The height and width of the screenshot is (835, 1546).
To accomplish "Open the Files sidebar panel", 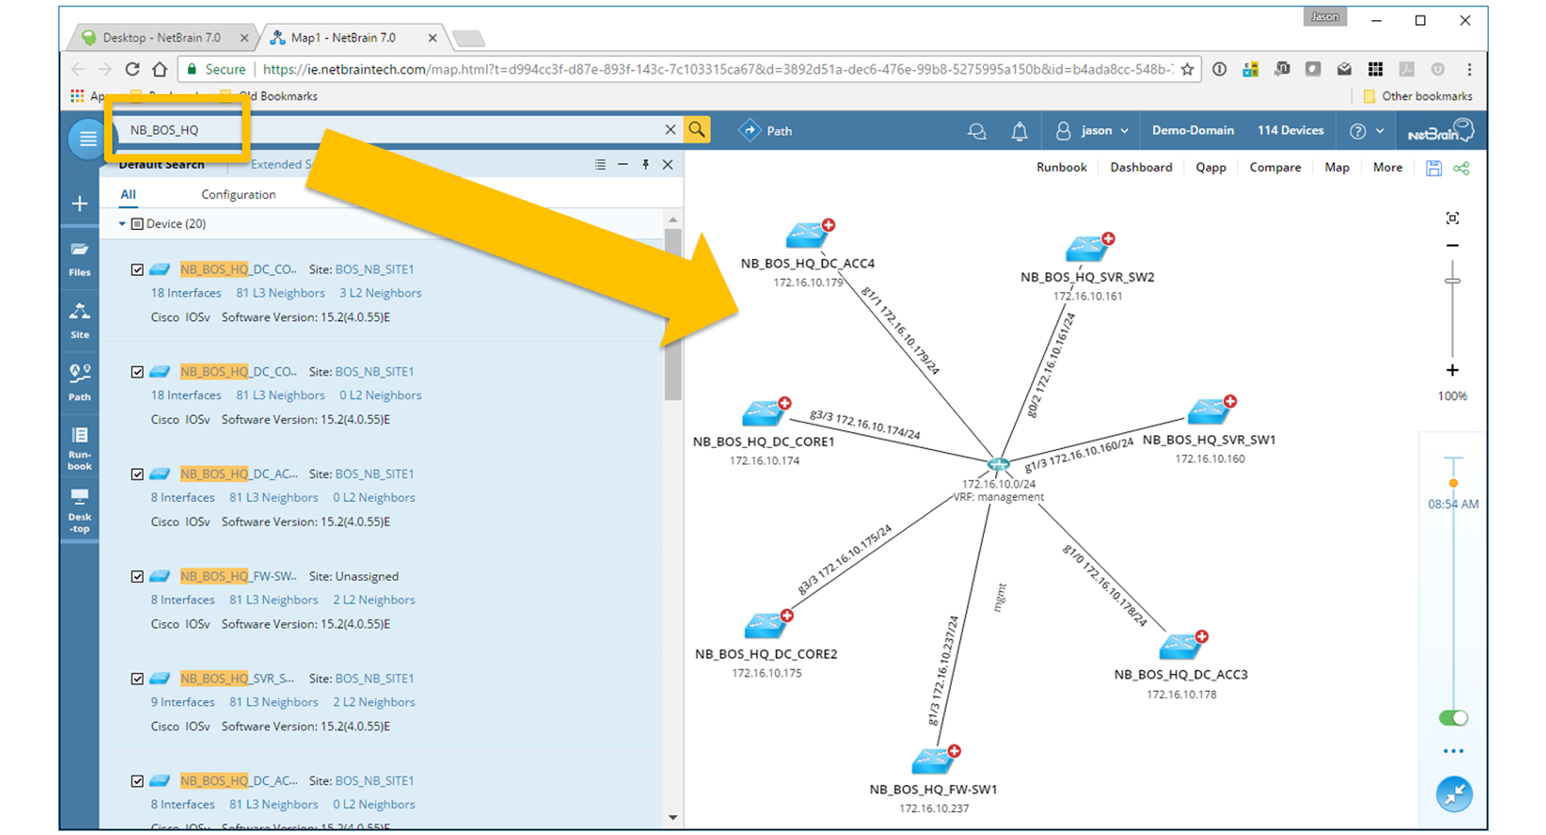I will coord(80,259).
